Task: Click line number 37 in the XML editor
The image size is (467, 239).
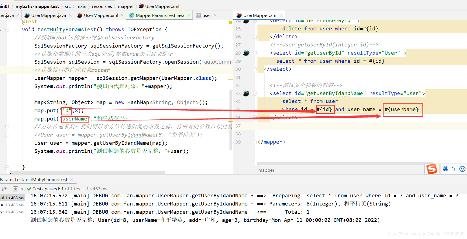Action: point(238,126)
